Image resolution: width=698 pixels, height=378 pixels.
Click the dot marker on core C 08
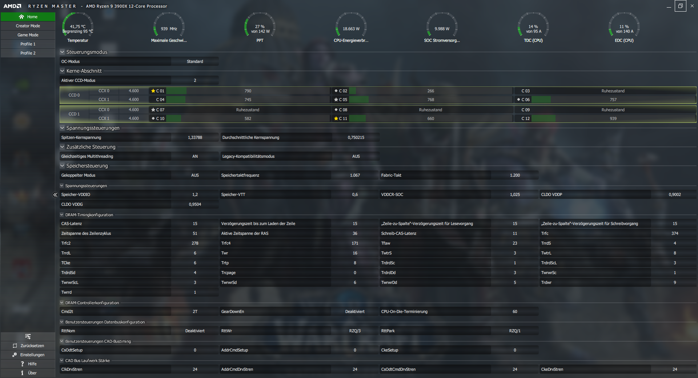coord(336,110)
